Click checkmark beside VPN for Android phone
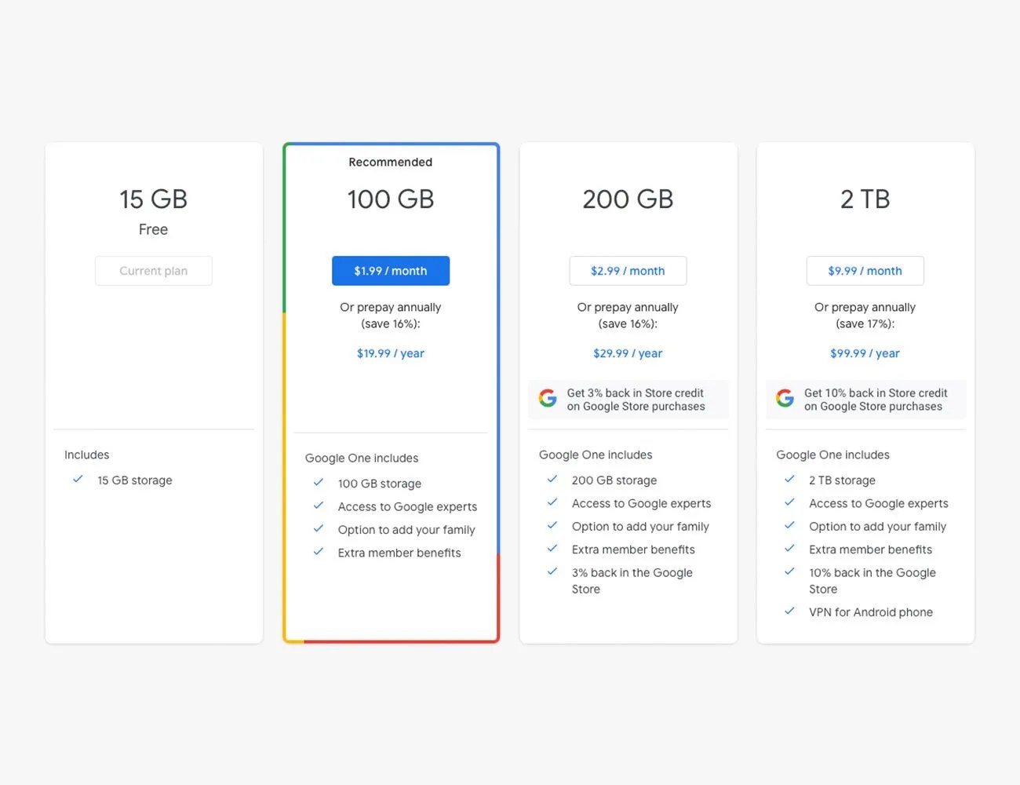This screenshot has height=785, width=1020. pos(789,611)
